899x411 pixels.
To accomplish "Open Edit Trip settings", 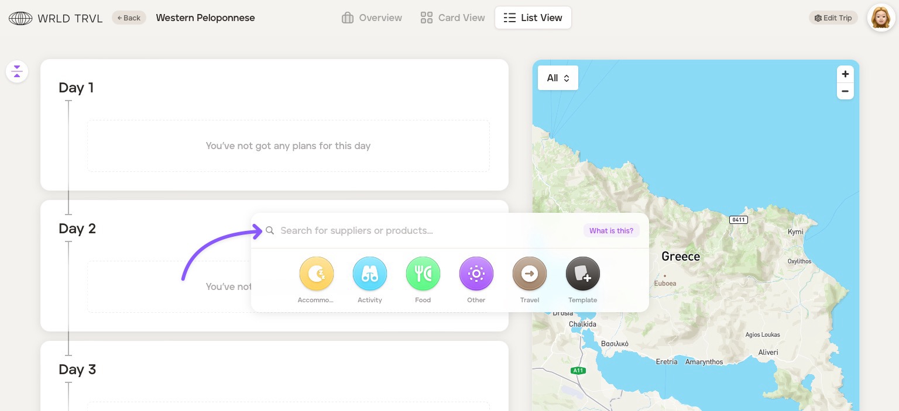I will (833, 18).
